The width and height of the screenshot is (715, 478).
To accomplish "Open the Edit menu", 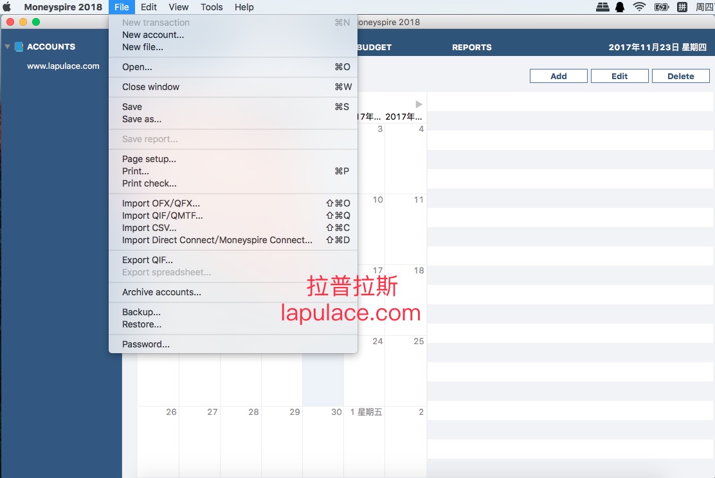I will pyautogui.click(x=149, y=7).
